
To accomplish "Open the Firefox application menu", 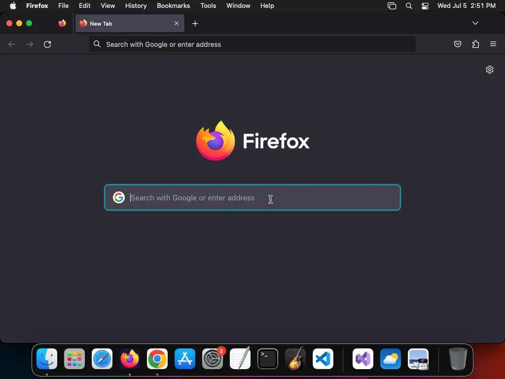I will [x=37, y=5].
